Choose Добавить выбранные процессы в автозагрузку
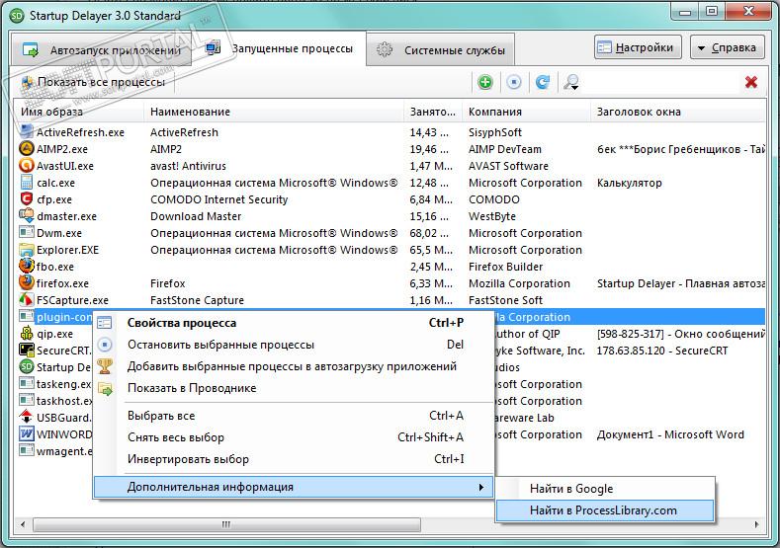 coord(294,366)
